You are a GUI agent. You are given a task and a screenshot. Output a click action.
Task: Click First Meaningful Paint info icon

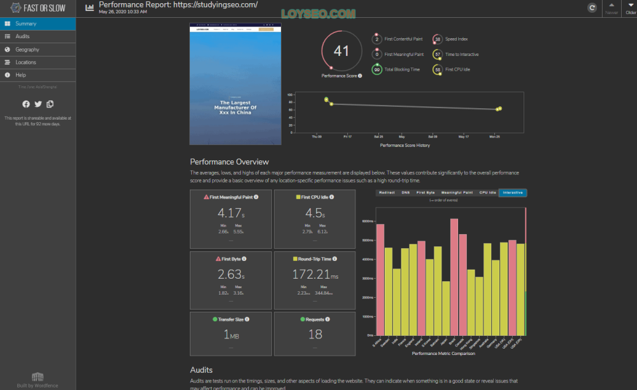click(x=256, y=197)
